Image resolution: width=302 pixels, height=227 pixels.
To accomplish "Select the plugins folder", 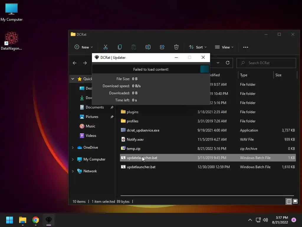I will tap(208, 112).
